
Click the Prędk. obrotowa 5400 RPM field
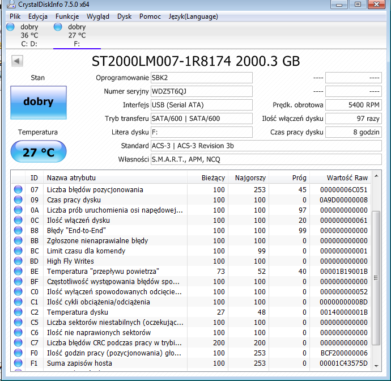pos(354,105)
